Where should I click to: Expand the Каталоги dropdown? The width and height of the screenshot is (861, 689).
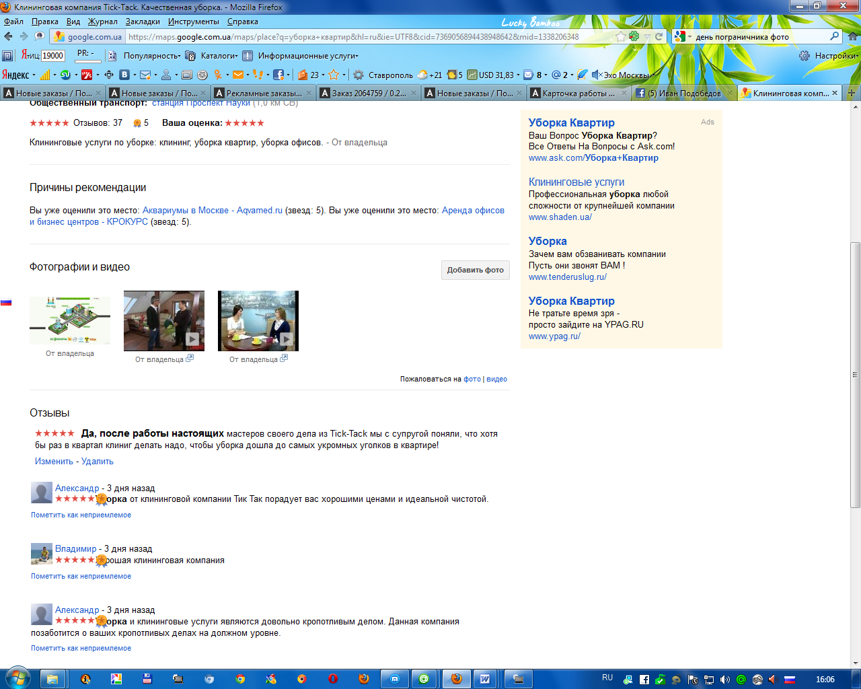coord(219,56)
